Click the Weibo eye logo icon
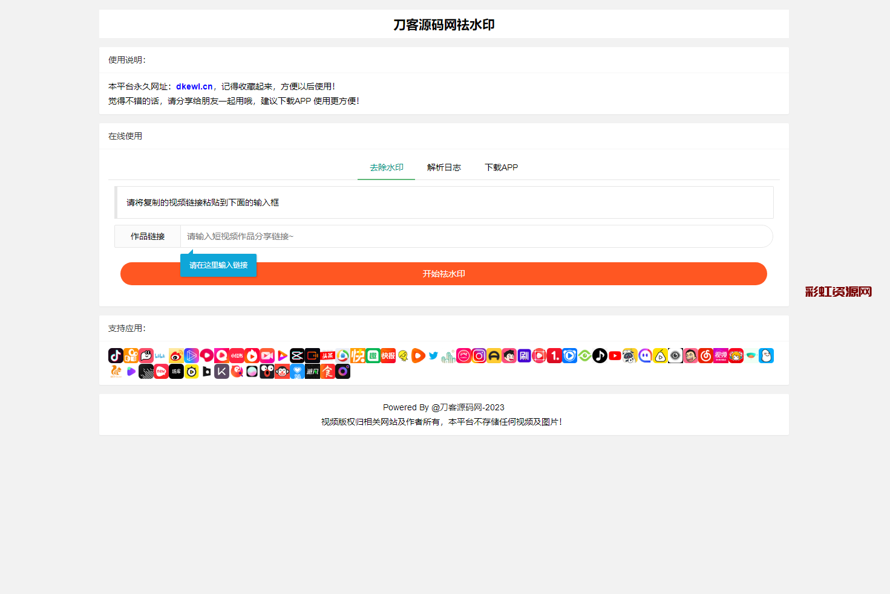The height and width of the screenshot is (594, 890). point(176,356)
